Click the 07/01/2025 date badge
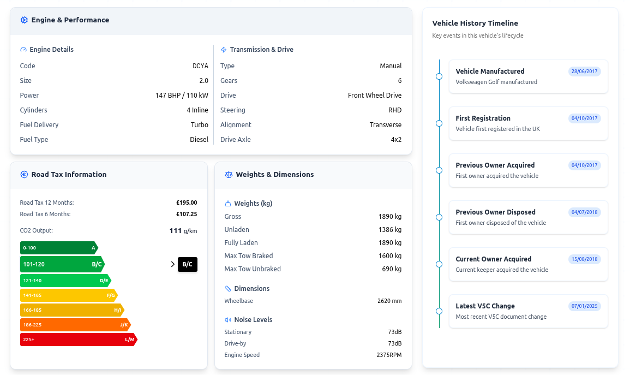The height and width of the screenshot is (375, 630). click(x=585, y=306)
